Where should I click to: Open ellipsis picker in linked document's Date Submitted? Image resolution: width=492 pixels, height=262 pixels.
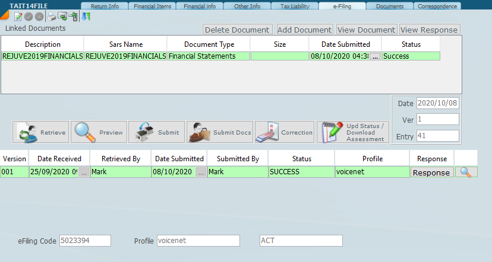[374, 56]
